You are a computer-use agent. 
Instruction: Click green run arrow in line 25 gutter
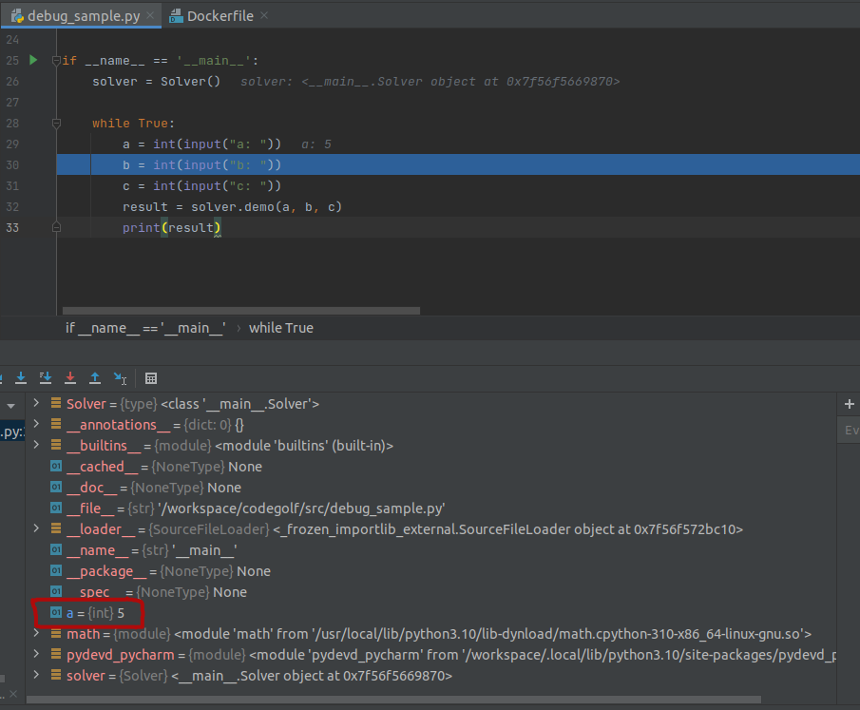[x=33, y=60]
